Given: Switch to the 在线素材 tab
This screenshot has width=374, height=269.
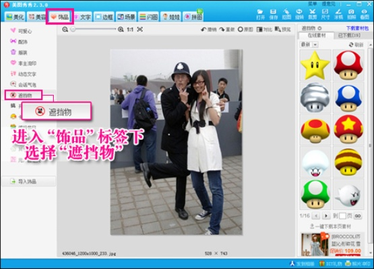Looking at the screenshot, I should (x=317, y=35).
